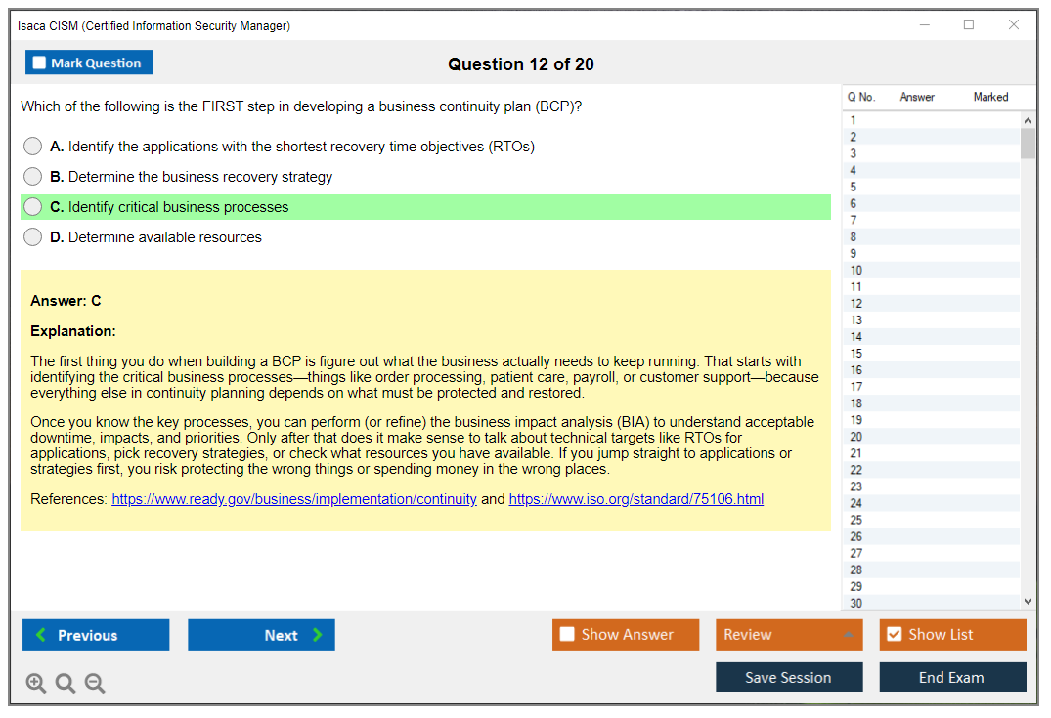Click the empty box icon on Show Answer

(567, 634)
